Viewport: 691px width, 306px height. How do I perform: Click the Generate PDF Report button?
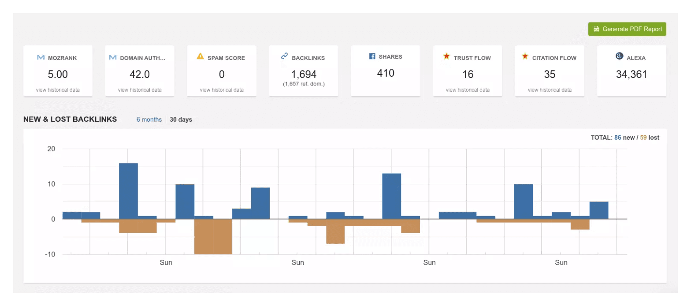coord(627,29)
